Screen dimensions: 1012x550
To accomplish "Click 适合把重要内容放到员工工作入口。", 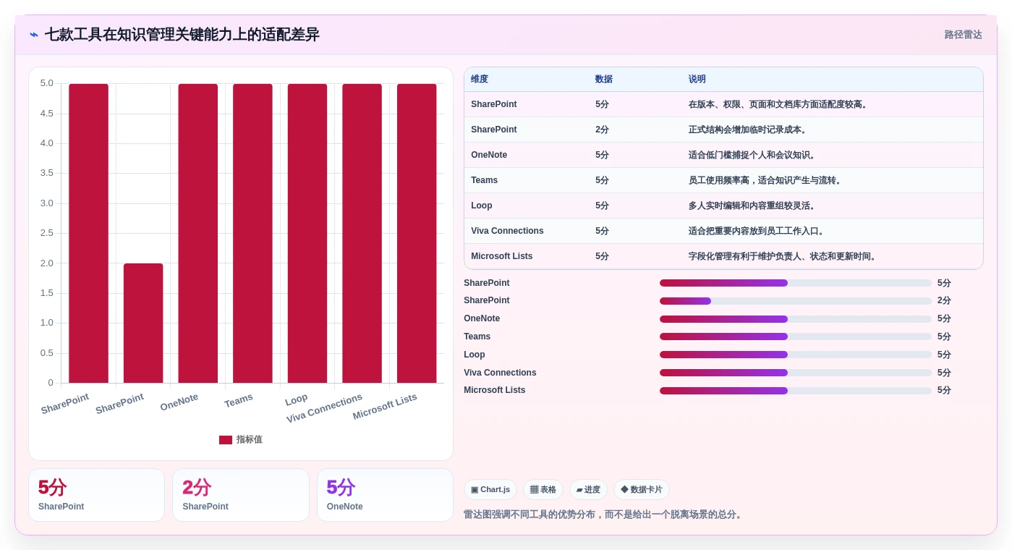I will pos(757,231).
